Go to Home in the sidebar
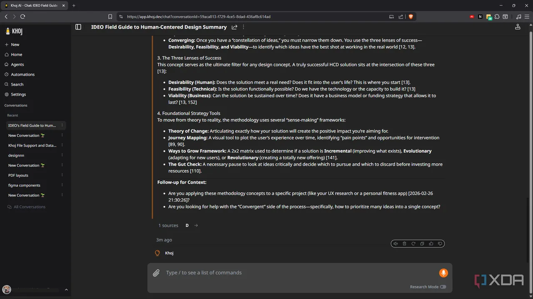Screen dimensions: 533x299 tap(13, 54)
